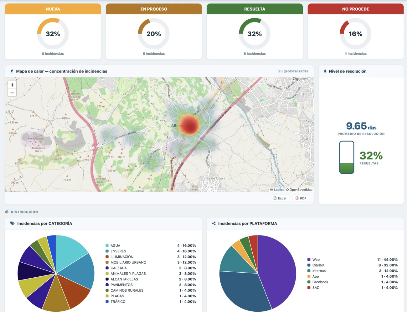Click the 'SAC' platform legend label
Image resolution: width=407 pixels, height=312 pixels.
click(x=316, y=288)
